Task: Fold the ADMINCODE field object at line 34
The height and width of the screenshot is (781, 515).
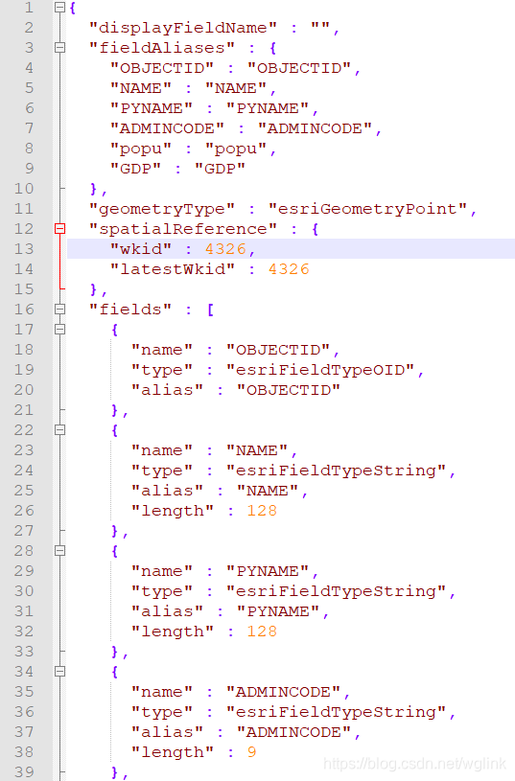Action: pos(59,672)
